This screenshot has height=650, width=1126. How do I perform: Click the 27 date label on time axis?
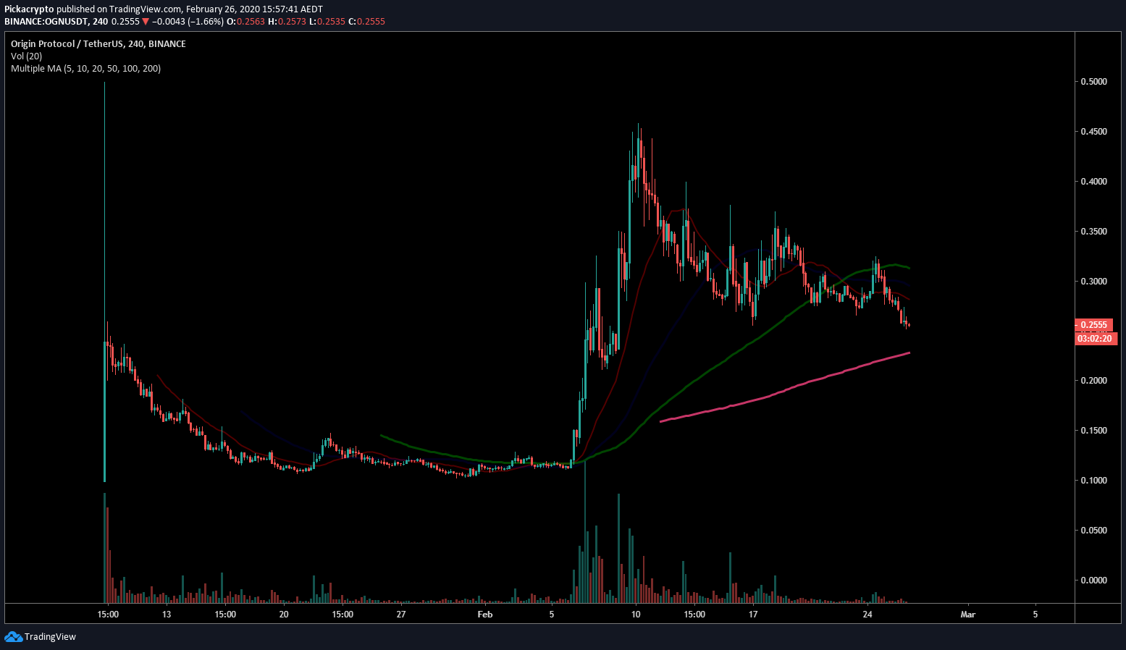[401, 615]
